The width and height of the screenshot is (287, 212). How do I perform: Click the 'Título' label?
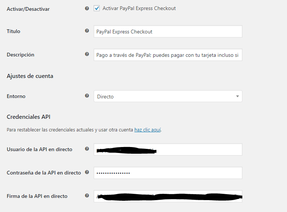tap(13, 31)
